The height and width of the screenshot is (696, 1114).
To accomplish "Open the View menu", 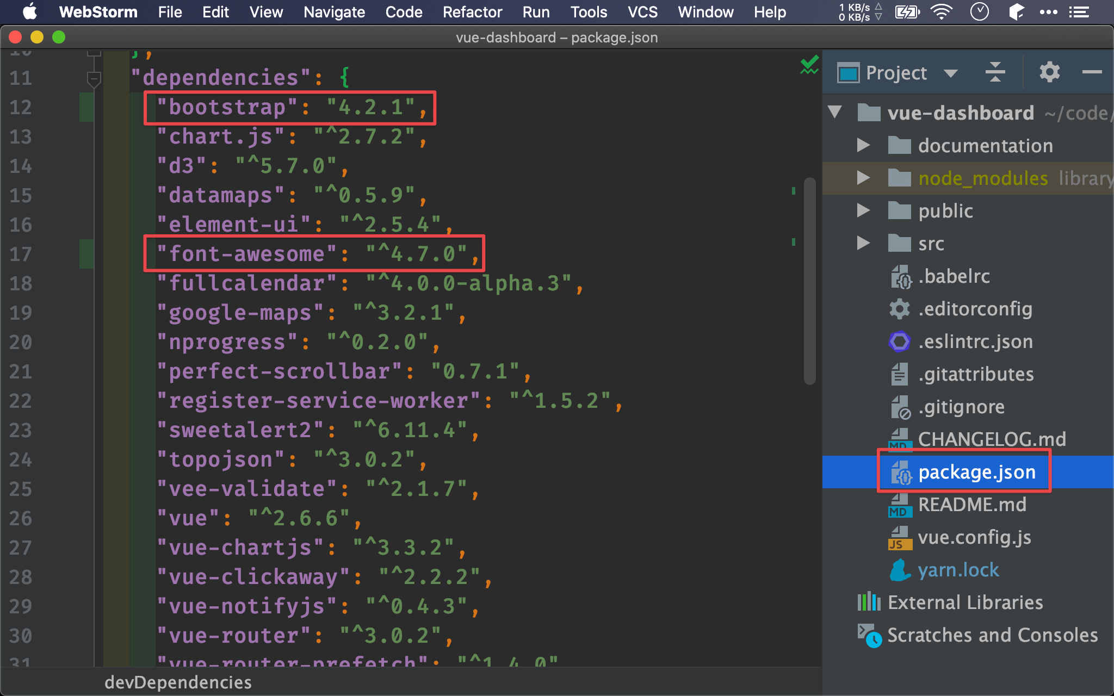I will click(x=266, y=11).
